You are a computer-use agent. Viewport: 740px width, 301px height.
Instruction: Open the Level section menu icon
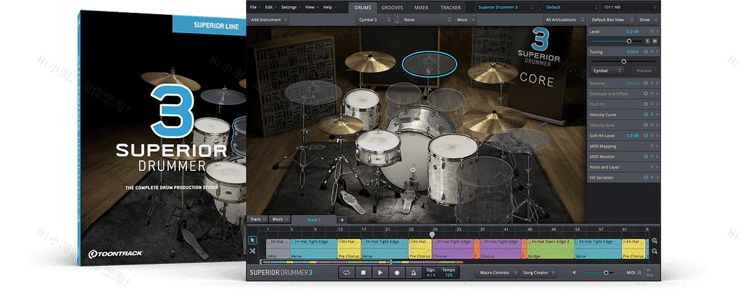coord(652,31)
